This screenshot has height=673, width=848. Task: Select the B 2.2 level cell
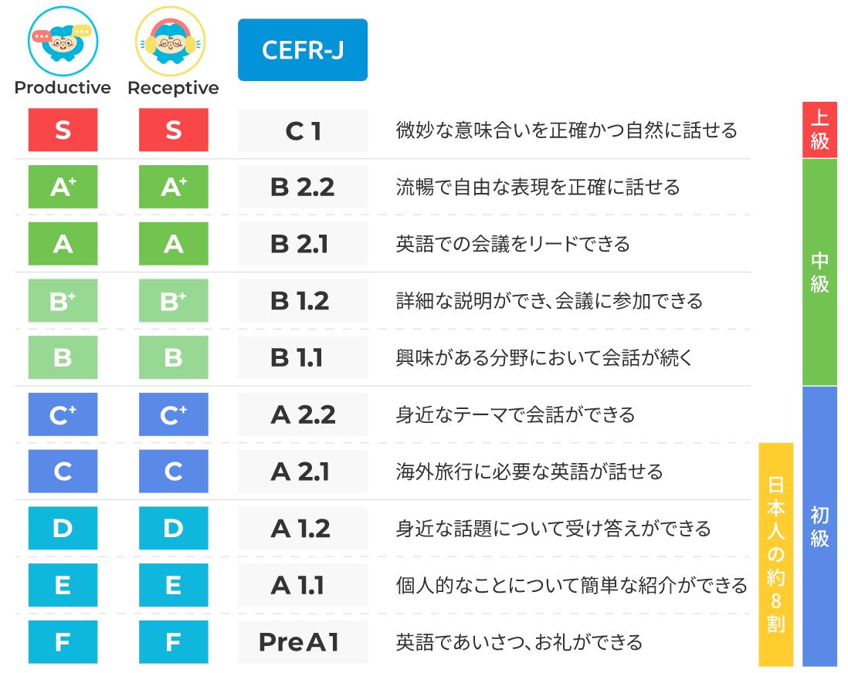[303, 187]
